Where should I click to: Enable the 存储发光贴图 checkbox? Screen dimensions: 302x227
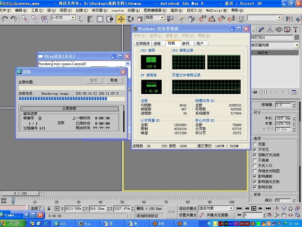255,171
